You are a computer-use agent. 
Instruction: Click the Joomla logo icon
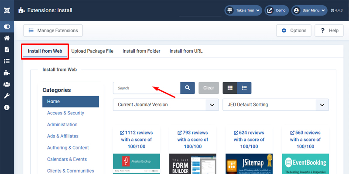coord(7,10)
